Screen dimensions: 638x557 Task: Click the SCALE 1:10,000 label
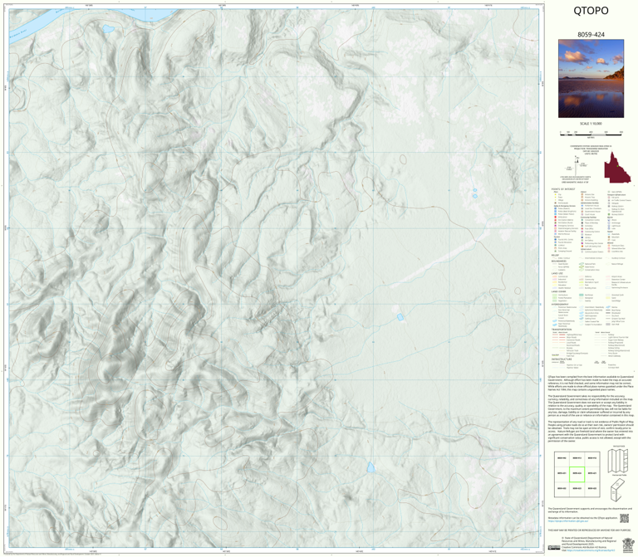(591, 124)
